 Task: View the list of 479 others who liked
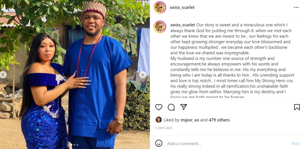pos(219,120)
